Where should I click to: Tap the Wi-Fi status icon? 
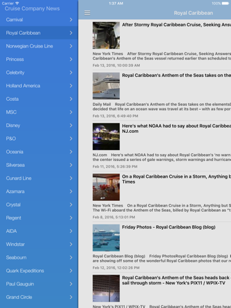pos(17,3)
